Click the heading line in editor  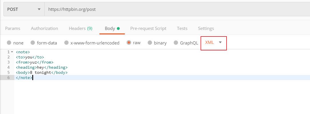pyautogui.click(x=42, y=67)
